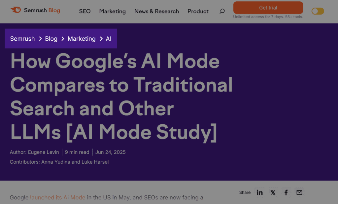Image resolution: width=338 pixels, height=204 pixels.
Task: Select Marketing in the navigation bar
Action: (x=112, y=11)
